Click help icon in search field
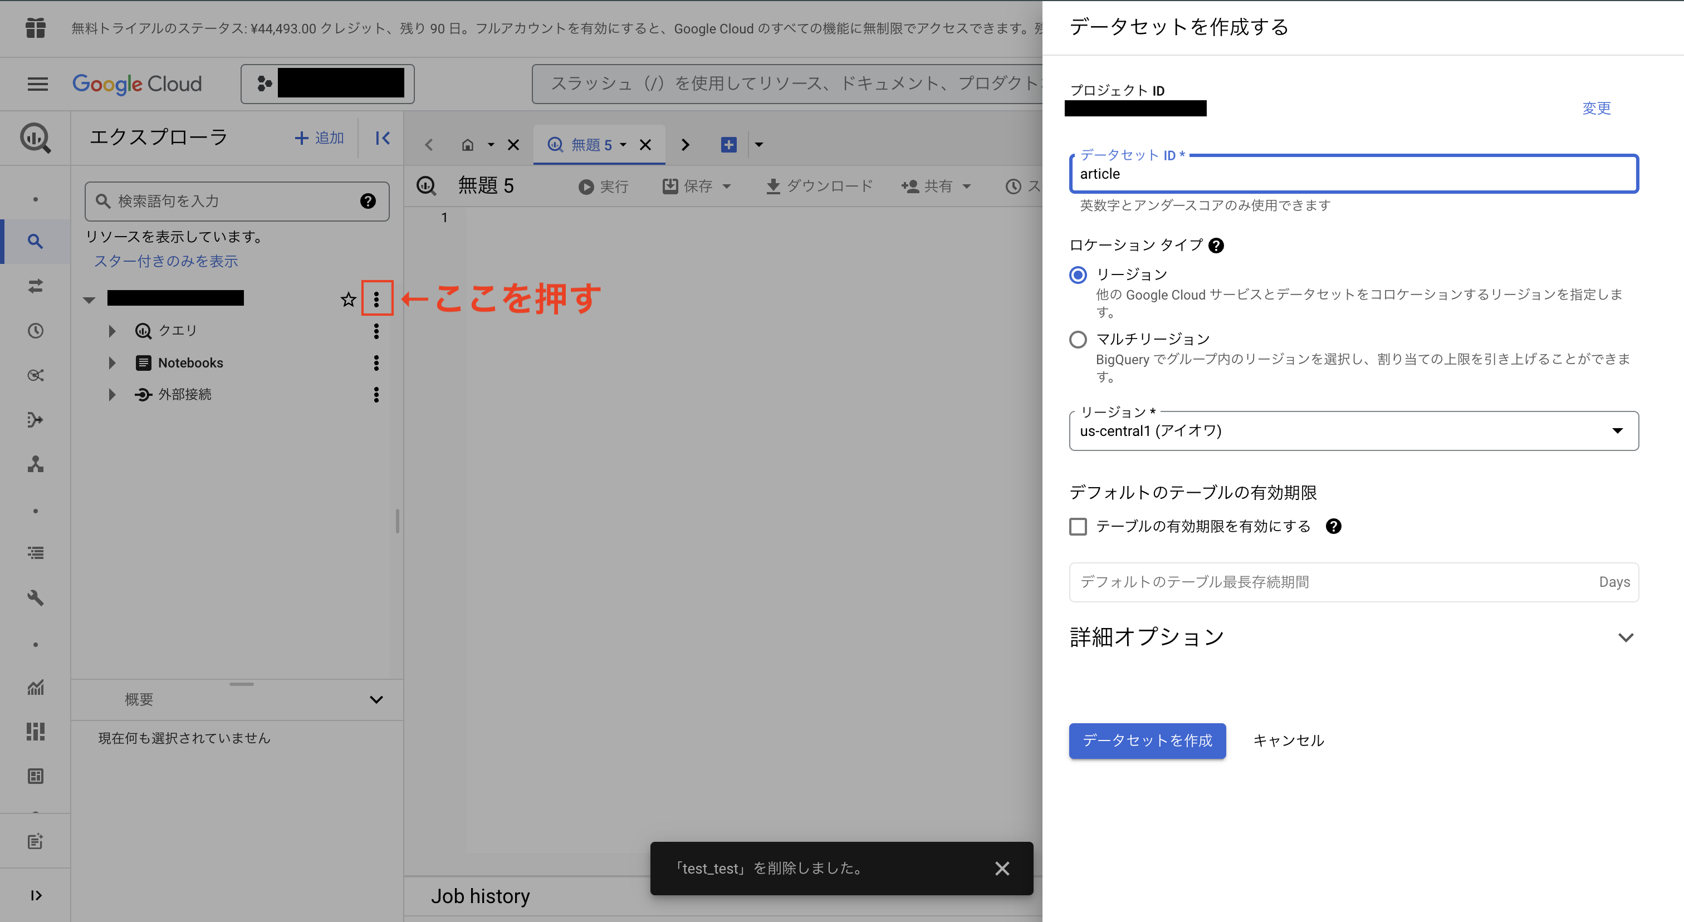1684x922 pixels. 368,201
